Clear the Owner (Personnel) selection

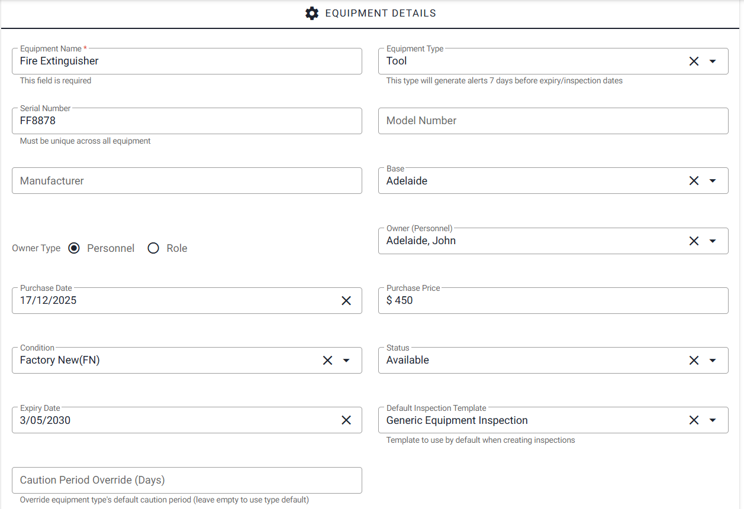tap(694, 241)
